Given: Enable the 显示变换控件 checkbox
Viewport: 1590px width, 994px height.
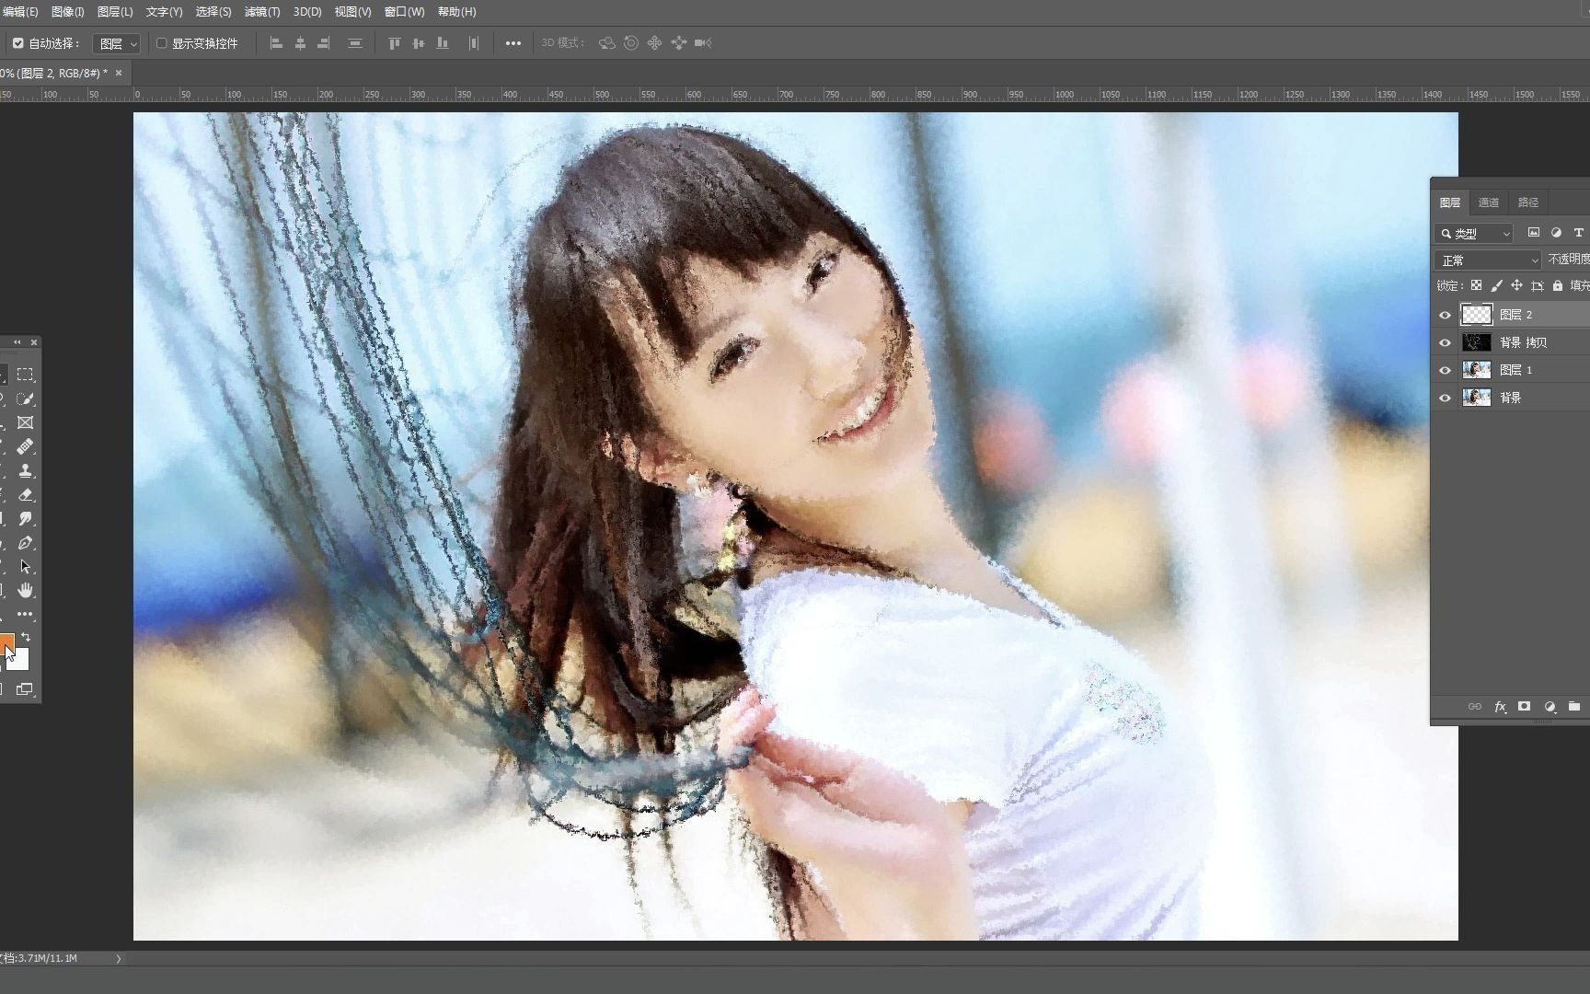Looking at the screenshot, I should (161, 42).
